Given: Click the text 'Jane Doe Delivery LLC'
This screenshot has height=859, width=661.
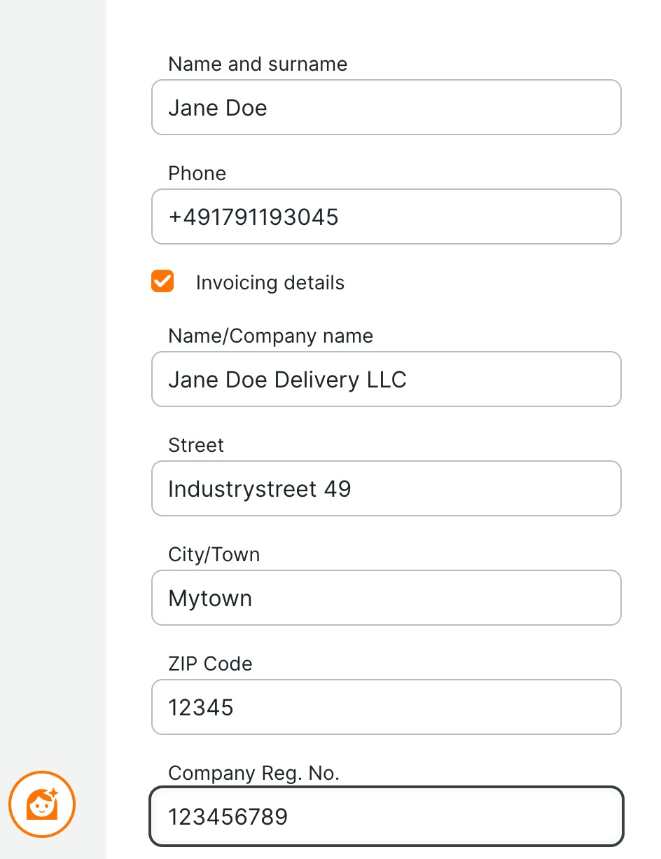Looking at the screenshot, I should pyautogui.click(x=287, y=380).
